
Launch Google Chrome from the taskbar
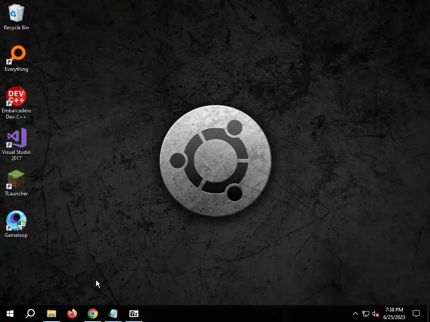[93, 314]
